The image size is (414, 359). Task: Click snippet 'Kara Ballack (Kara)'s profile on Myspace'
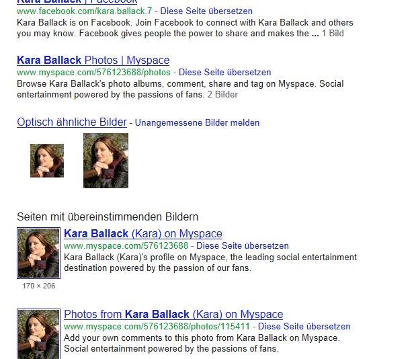(210, 263)
